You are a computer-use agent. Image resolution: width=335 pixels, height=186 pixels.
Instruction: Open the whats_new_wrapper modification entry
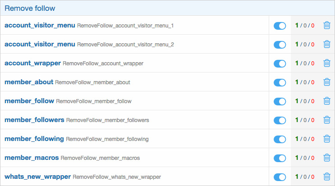click(x=37, y=177)
